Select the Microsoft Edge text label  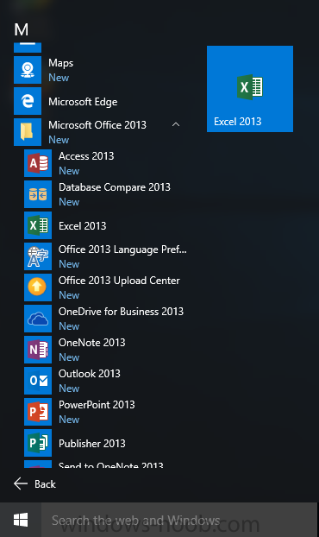click(x=83, y=102)
